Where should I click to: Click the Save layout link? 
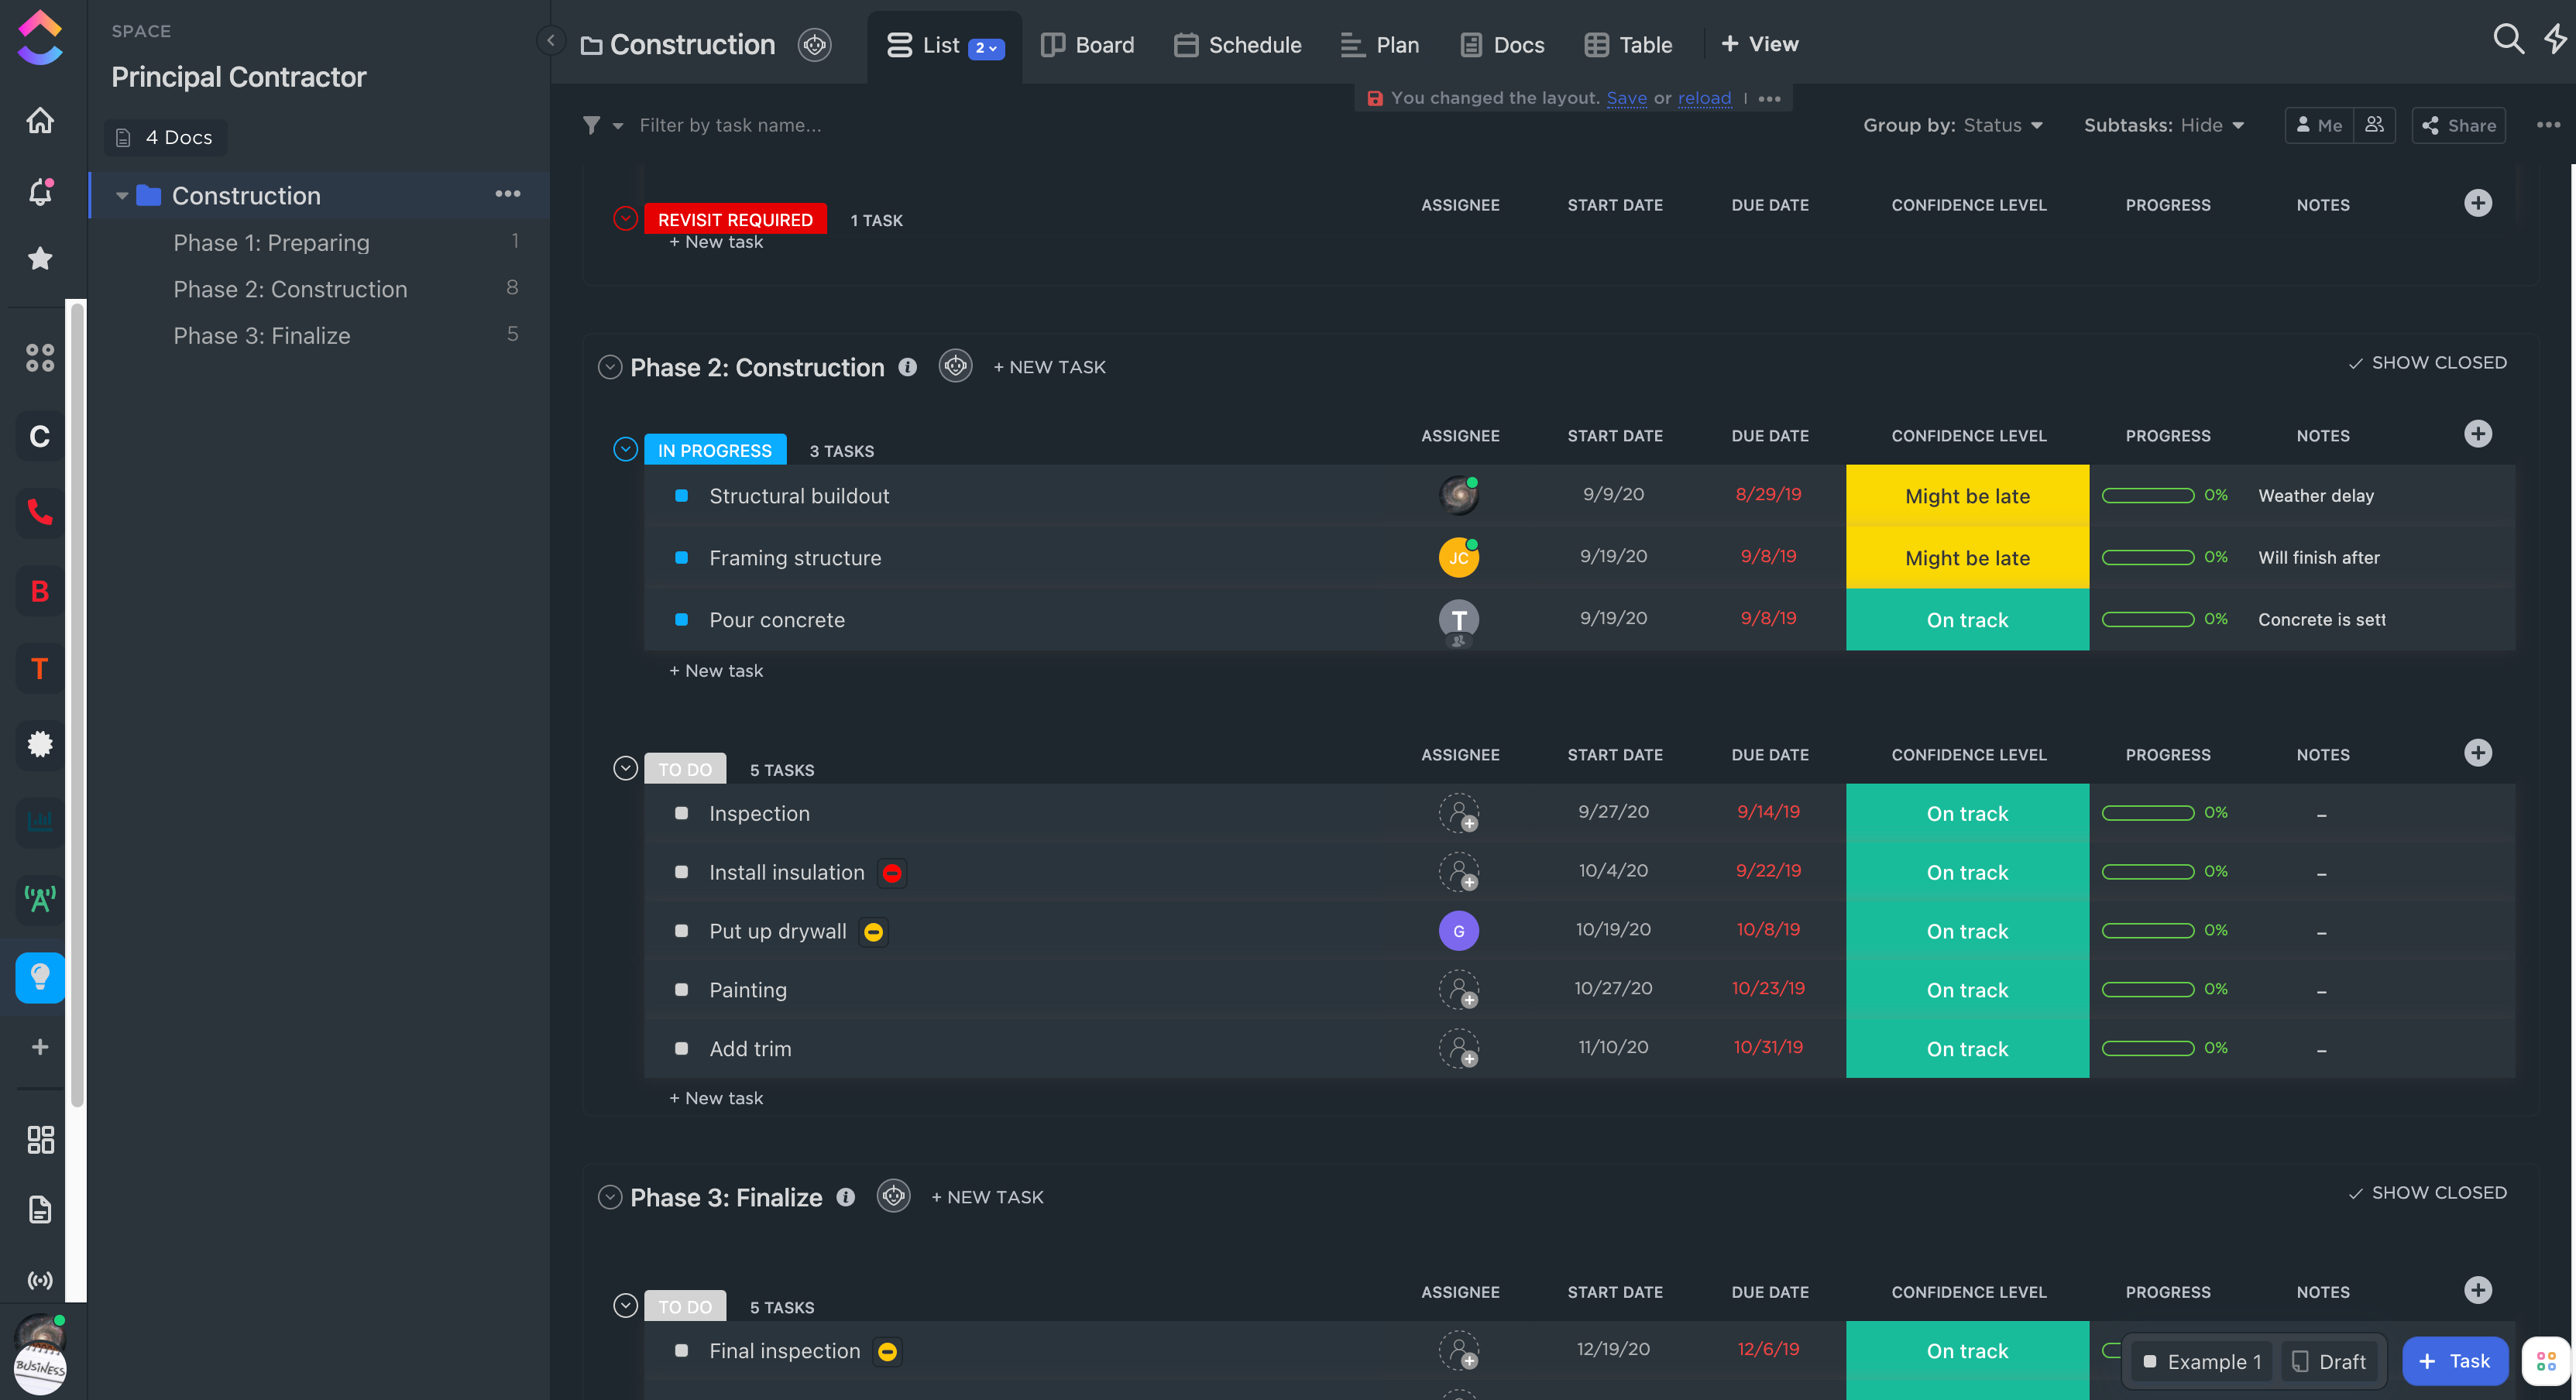click(x=1626, y=98)
